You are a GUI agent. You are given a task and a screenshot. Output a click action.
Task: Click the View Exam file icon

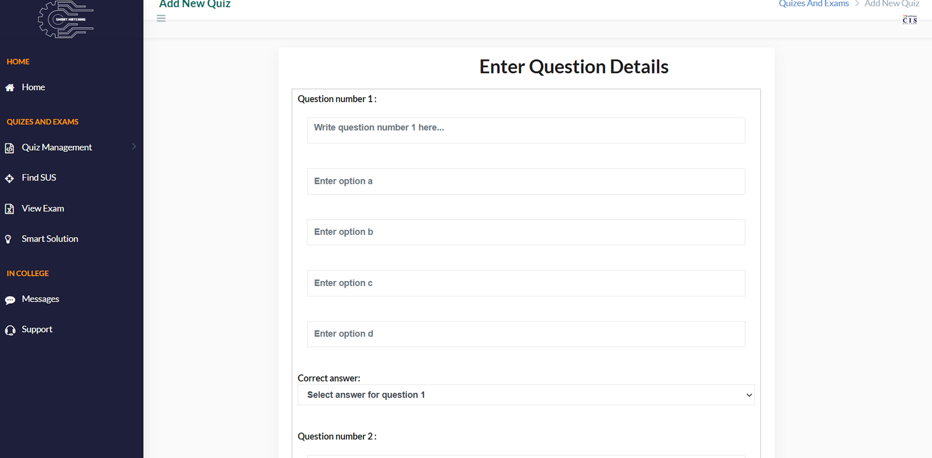tap(9, 209)
